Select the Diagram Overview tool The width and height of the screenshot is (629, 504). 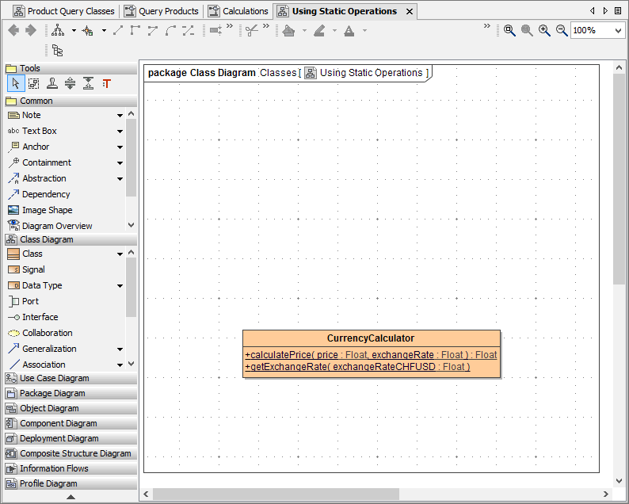[x=56, y=226]
